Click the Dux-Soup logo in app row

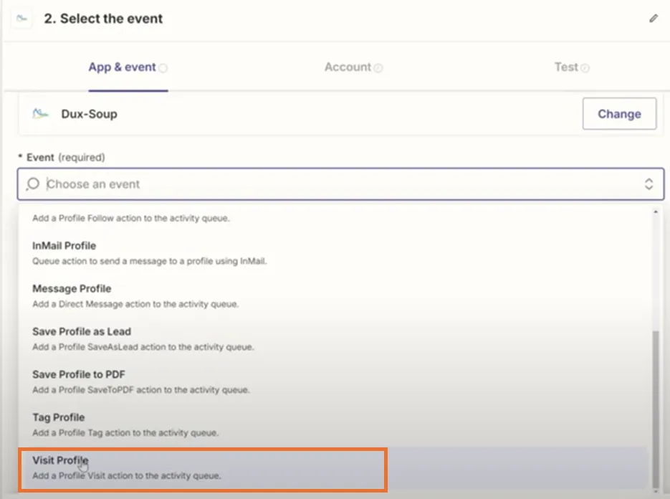pyautogui.click(x=41, y=114)
